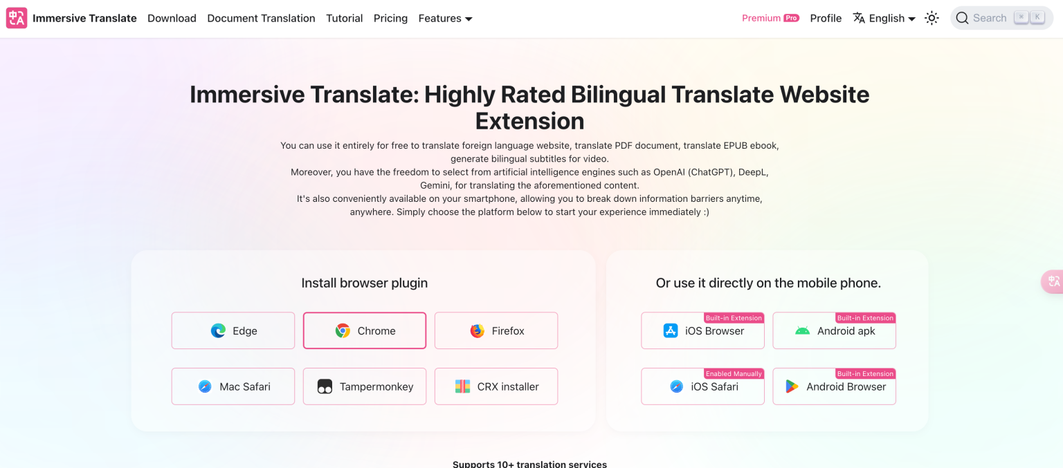Click the Chrome logo icon
This screenshot has width=1063, height=468.
tap(343, 330)
